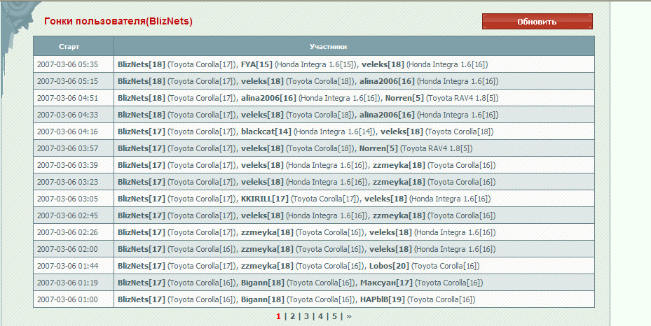
Task: Select start time 2007-03-06 04:51
Action: pos(68,98)
